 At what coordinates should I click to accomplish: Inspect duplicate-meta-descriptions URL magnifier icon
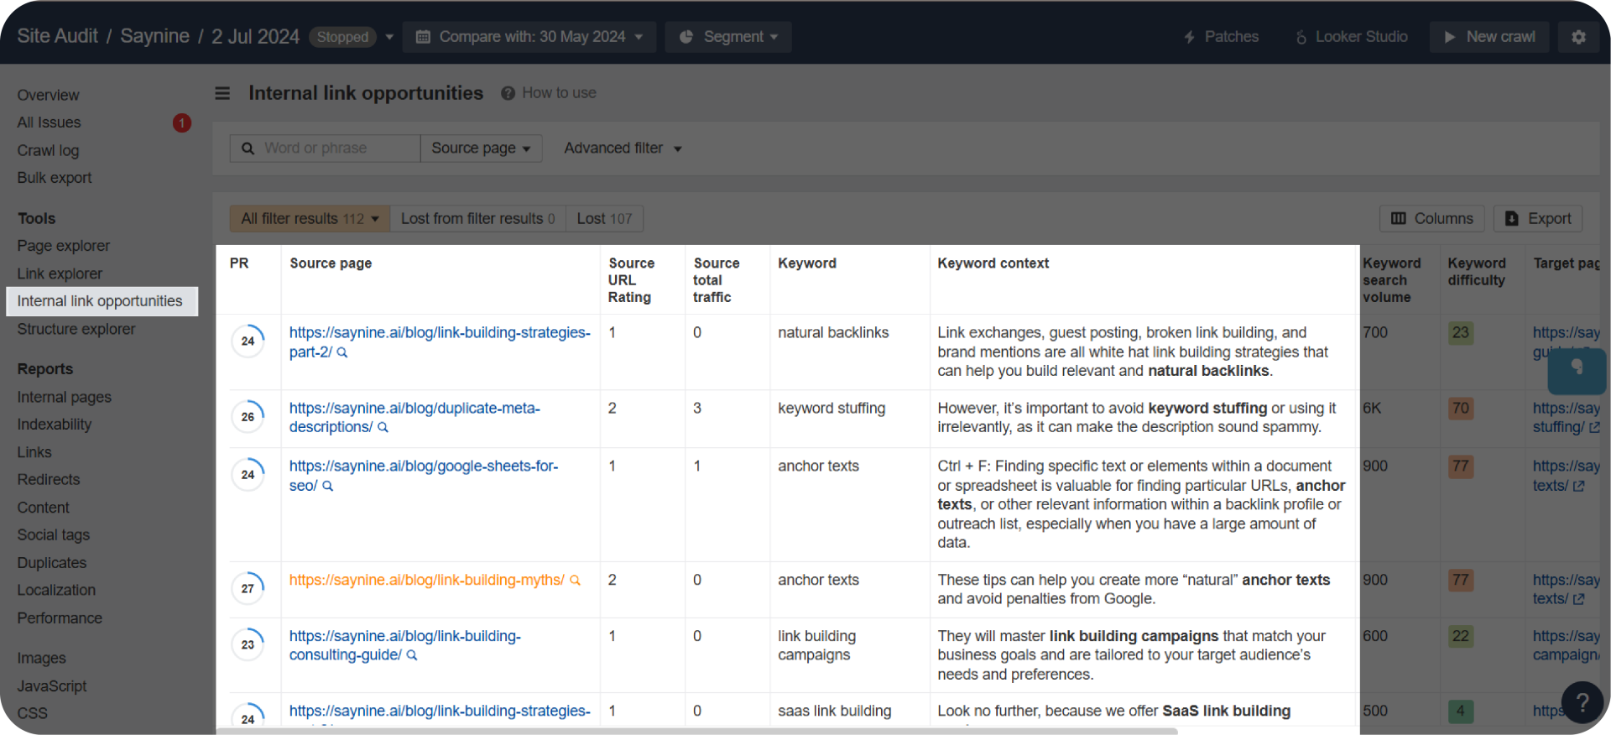pyautogui.click(x=383, y=428)
